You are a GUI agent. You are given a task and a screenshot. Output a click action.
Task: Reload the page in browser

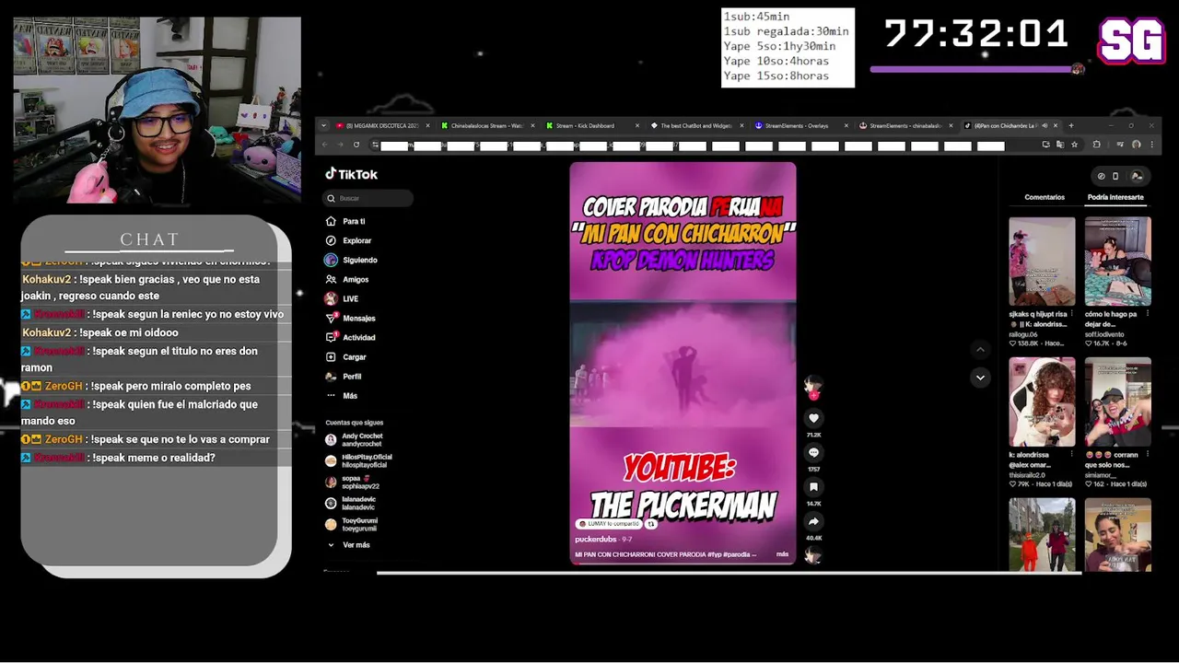coord(356,145)
